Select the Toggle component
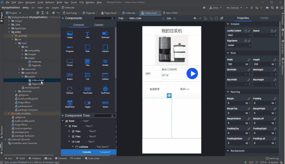 pyautogui.click(x=87, y=104)
